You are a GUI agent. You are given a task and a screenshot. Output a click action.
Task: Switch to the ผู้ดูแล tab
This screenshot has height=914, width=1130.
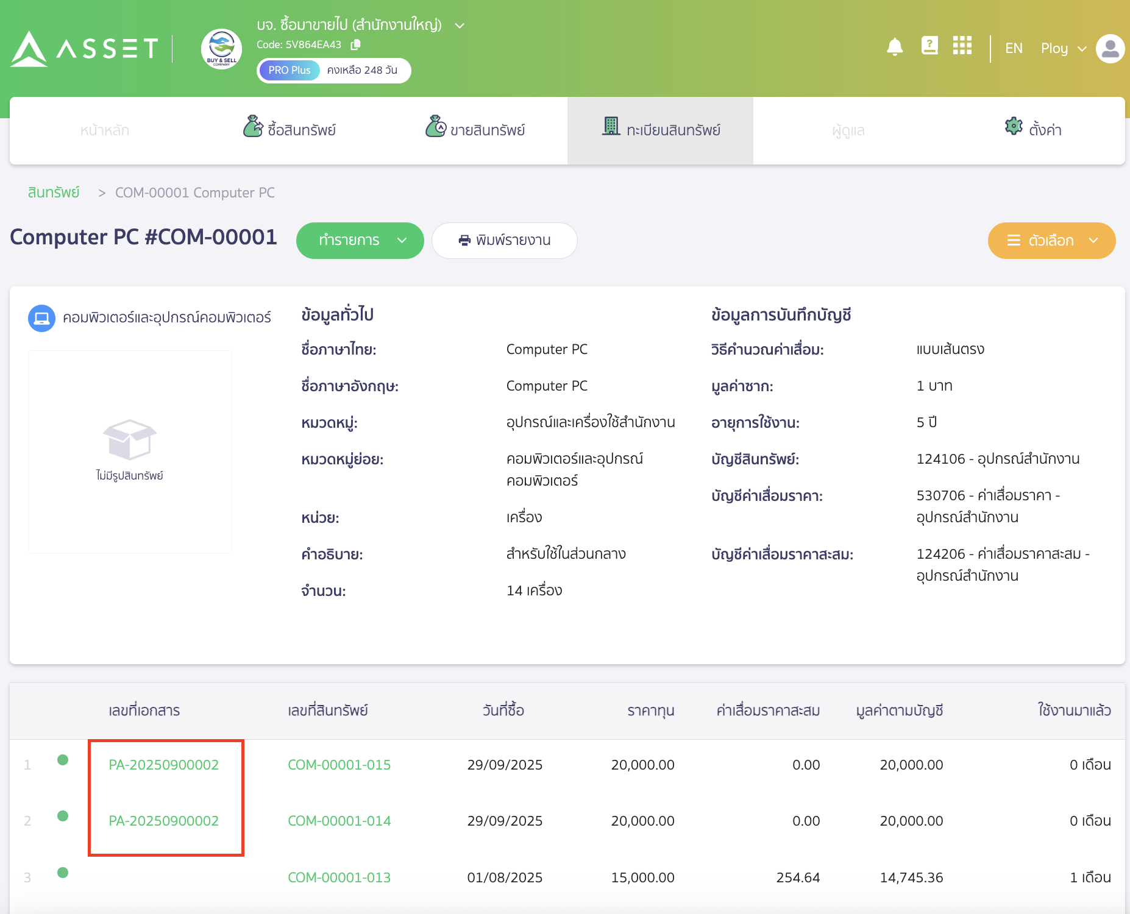(x=847, y=130)
